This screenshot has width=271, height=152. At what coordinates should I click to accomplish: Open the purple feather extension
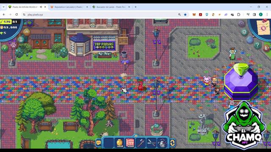pos(226,15)
